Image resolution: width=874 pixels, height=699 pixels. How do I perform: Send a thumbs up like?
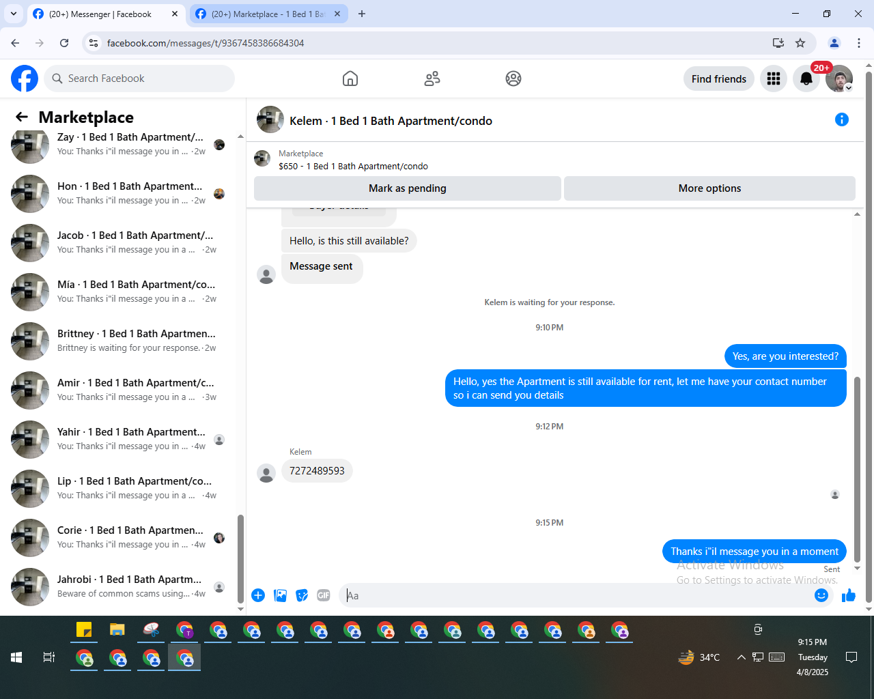[x=849, y=595]
